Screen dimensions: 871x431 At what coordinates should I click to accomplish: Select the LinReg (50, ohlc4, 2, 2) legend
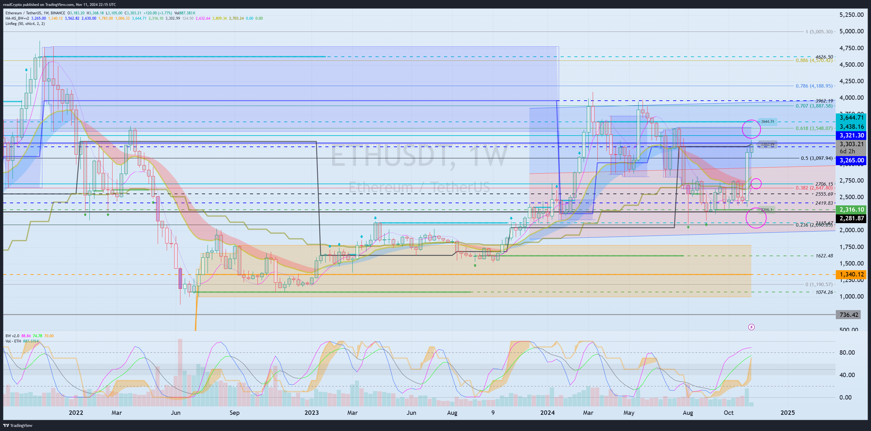[x=25, y=24]
